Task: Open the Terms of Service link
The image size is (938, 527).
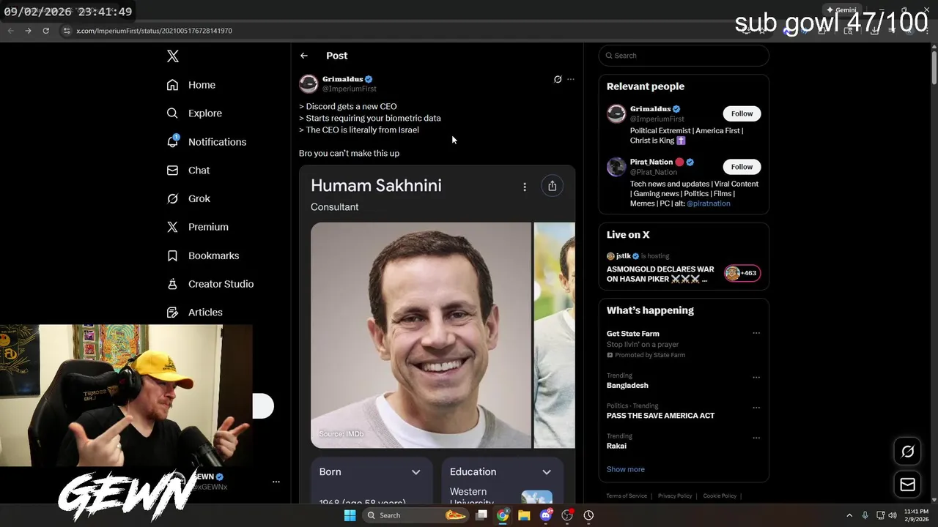Action: (x=627, y=496)
